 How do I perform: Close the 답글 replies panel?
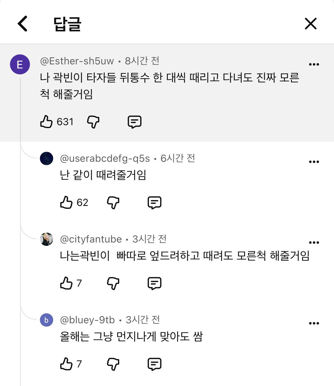[311, 24]
